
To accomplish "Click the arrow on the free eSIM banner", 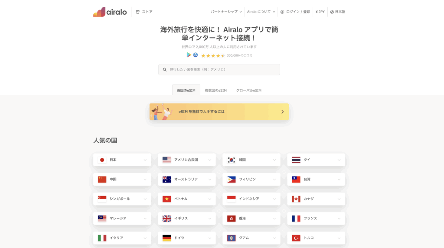I will pos(282,112).
